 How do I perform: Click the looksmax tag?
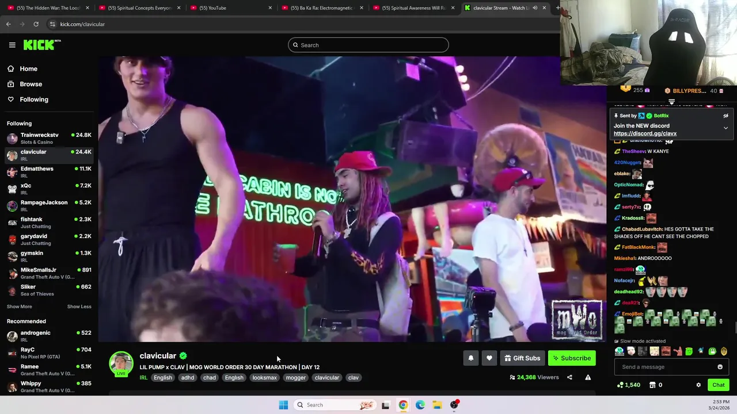[265, 378]
